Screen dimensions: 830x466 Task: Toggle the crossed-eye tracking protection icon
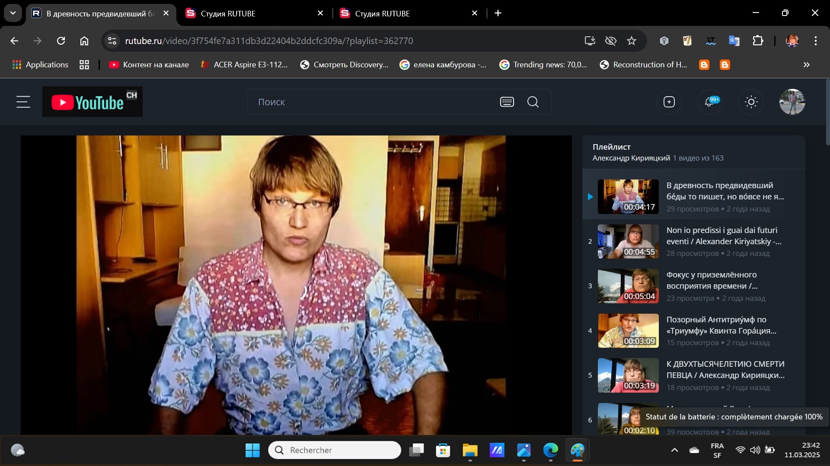pos(610,41)
